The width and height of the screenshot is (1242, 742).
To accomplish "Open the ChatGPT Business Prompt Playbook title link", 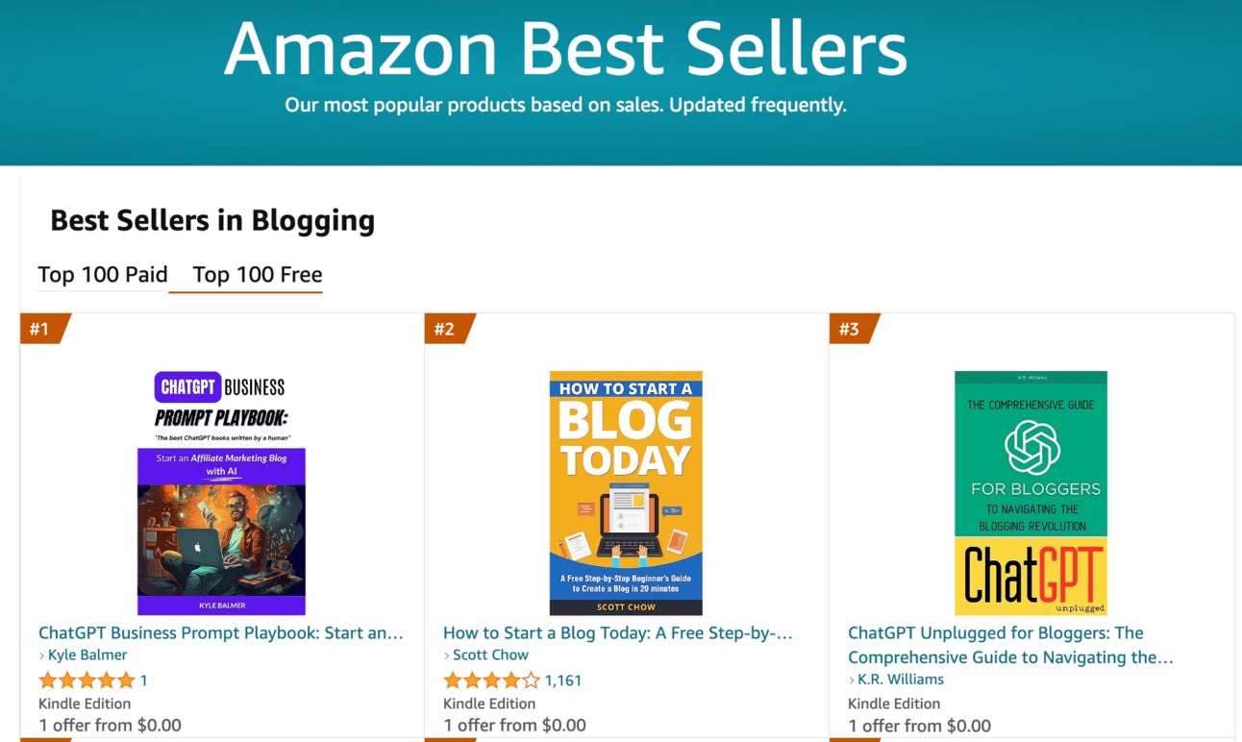I will (221, 633).
